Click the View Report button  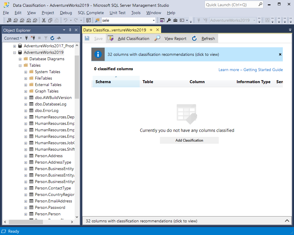[x=176, y=38]
